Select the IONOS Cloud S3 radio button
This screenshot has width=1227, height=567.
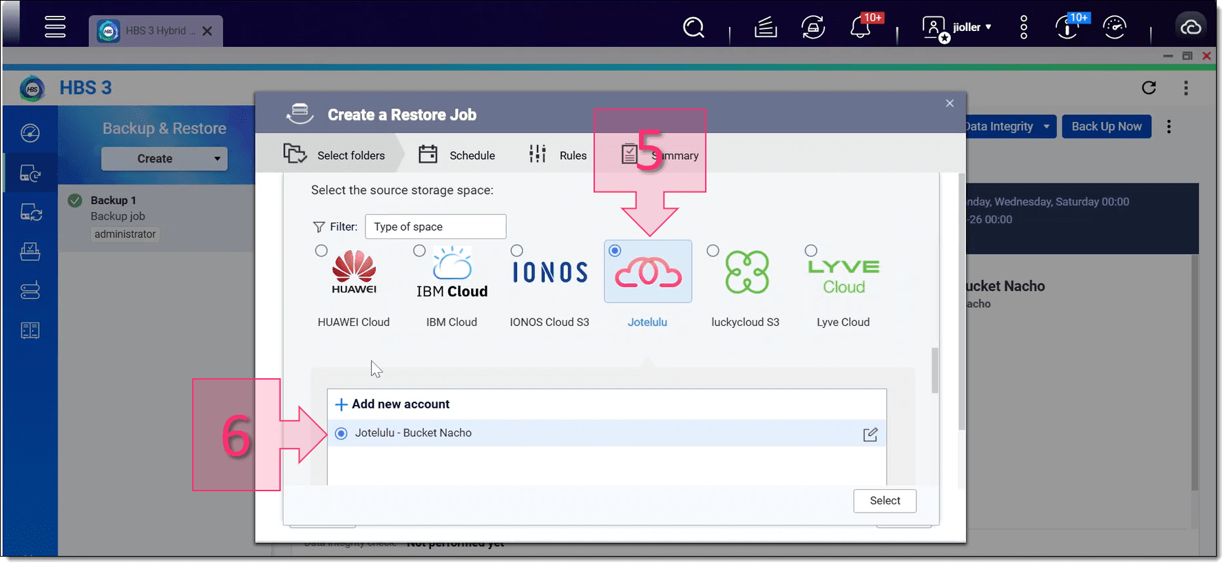click(x=517, y=251)
